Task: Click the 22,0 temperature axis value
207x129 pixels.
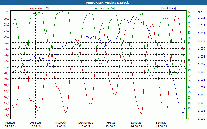Action: point(7,61)
